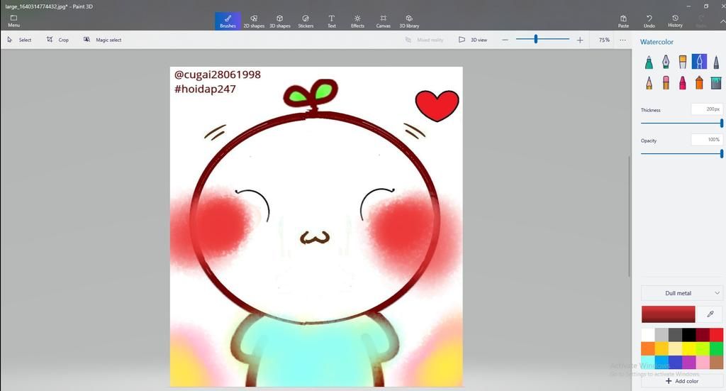This screenshot has height=391, width=726.
Task: Choose the brown color swatch
Action: pyautogui.click(x=716, y=362)
